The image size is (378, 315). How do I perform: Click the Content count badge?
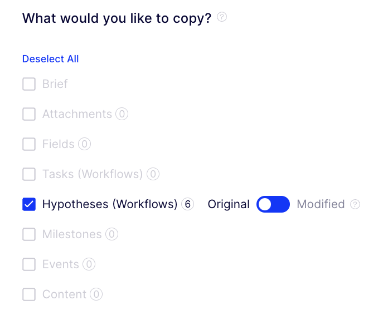[x=96, y=294]
